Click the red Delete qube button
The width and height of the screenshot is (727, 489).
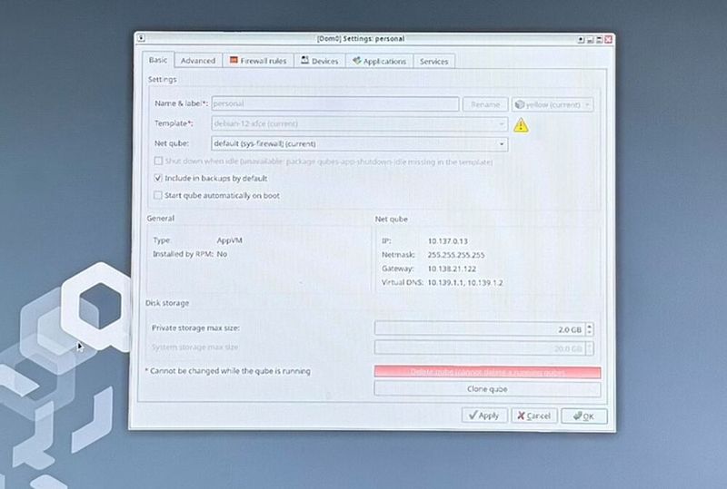pos(487,372)
